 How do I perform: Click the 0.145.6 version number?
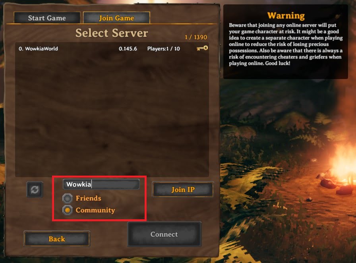click(128, 48)
